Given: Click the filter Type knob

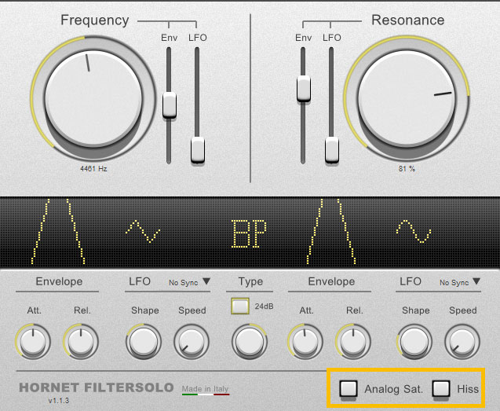Looking at the screenshot, I should point(249,341).
